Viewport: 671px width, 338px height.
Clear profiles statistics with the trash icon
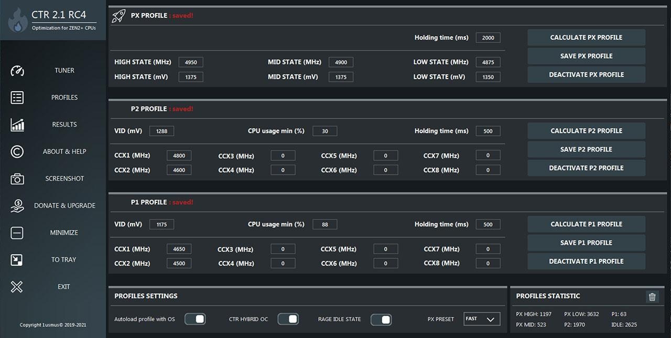click(x=652, y=296)
